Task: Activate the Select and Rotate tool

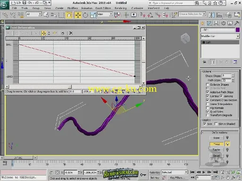Action: (86, 15)
